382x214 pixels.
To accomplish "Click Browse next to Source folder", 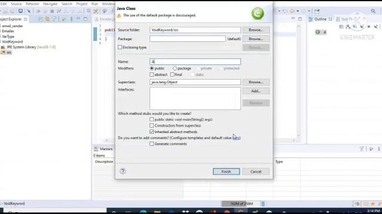I will pyautogui.click(x=256, y=30).
